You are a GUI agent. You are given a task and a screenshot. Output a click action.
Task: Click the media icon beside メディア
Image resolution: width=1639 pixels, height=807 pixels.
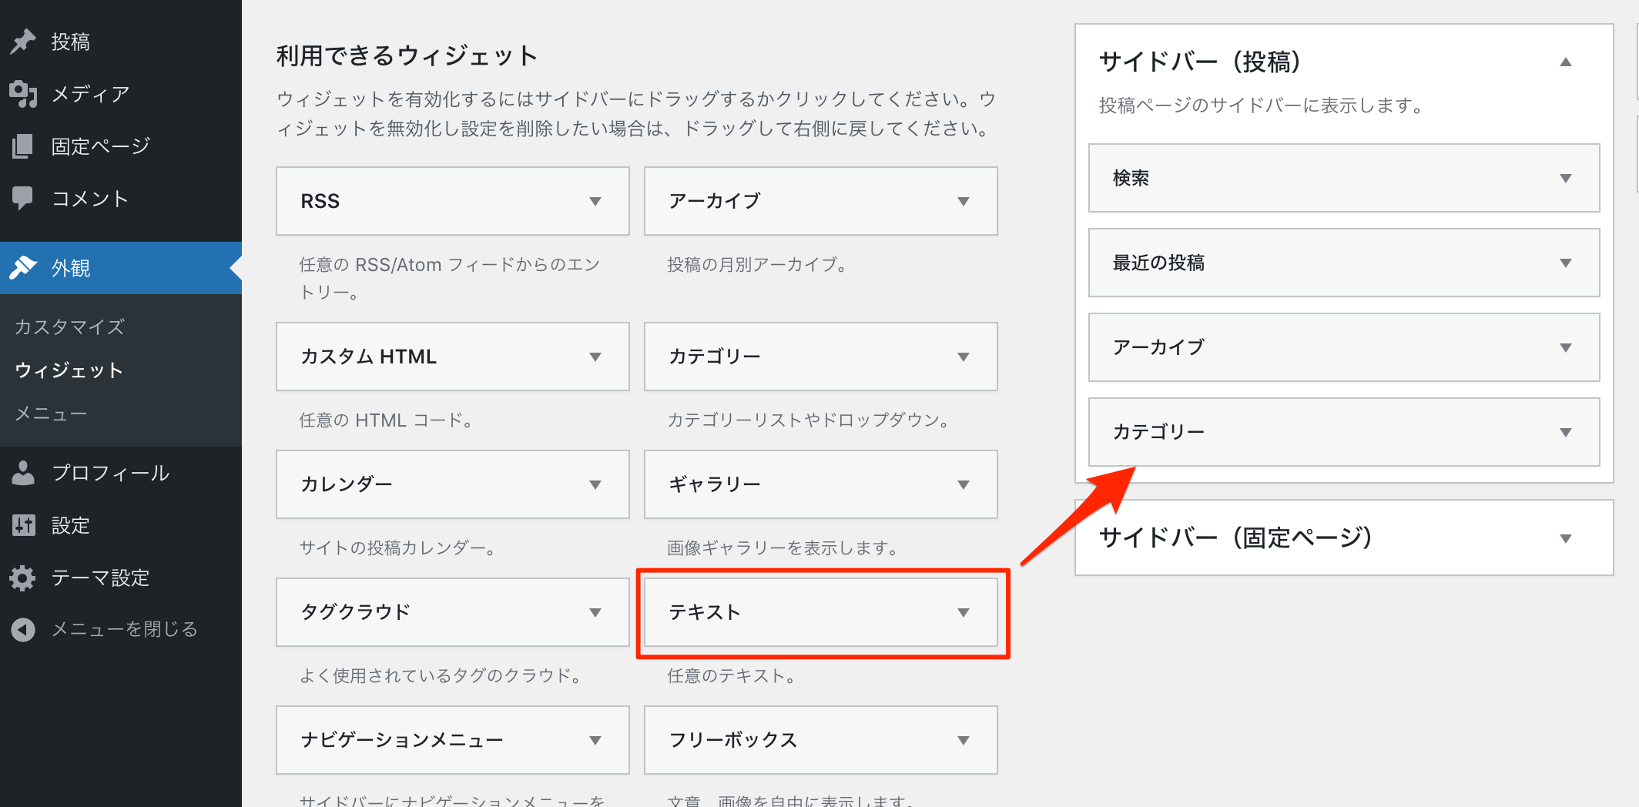point(23,94)
